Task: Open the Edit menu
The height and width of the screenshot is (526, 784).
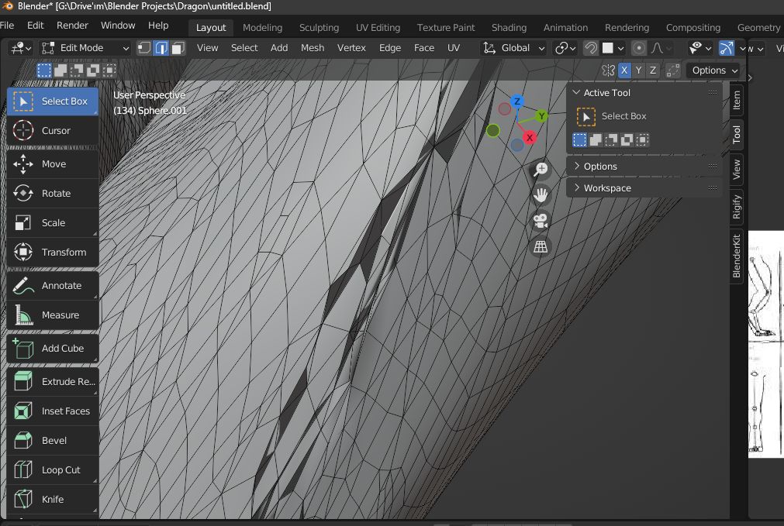Action: coord(35,26)
